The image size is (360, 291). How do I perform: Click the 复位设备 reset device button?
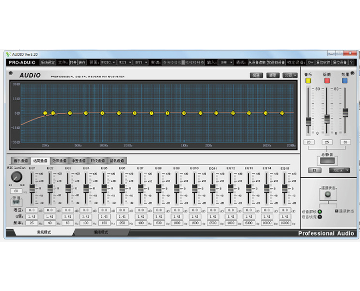pyautogui.click(x=340, y=62)
